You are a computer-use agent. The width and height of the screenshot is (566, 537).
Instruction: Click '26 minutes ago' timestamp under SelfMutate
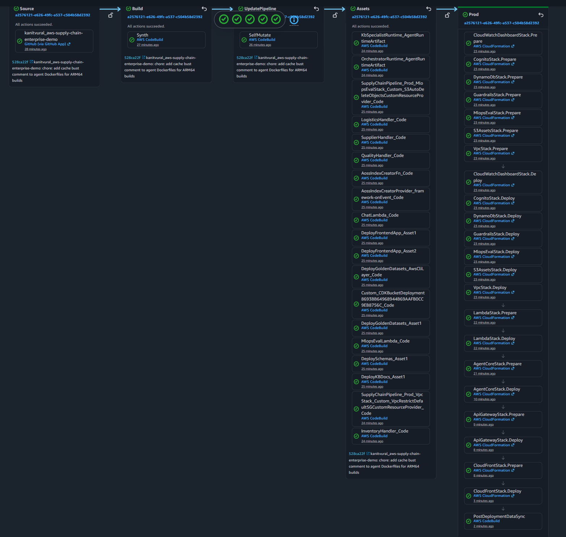point(260,45)
